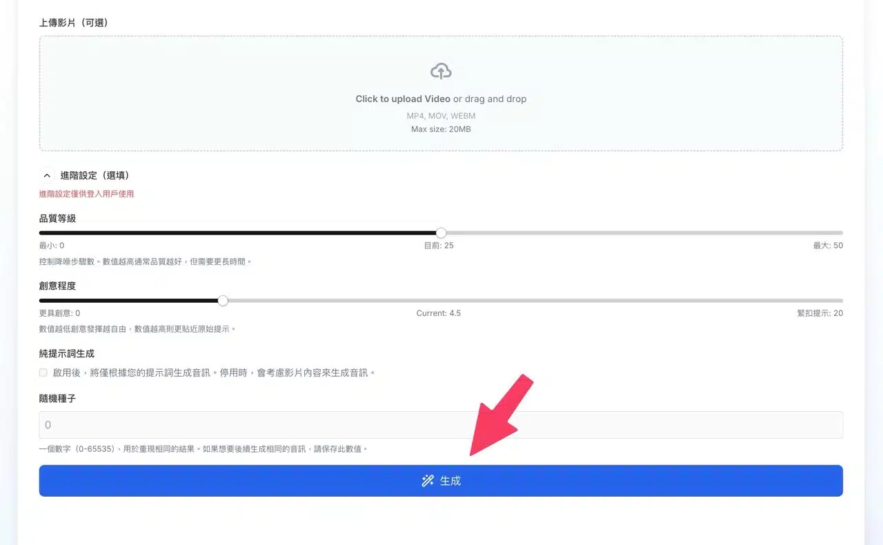Enable the 純提示詞生成 checkbox
Viewport: 883px width, 545px height.
43,373
